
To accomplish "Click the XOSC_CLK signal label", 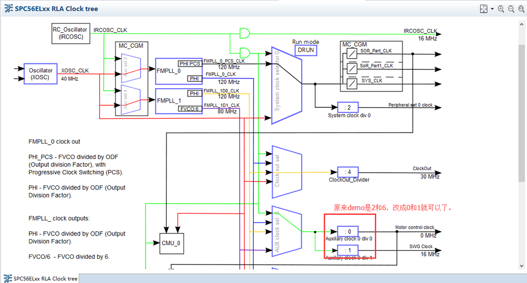I will tap(74, 71).
